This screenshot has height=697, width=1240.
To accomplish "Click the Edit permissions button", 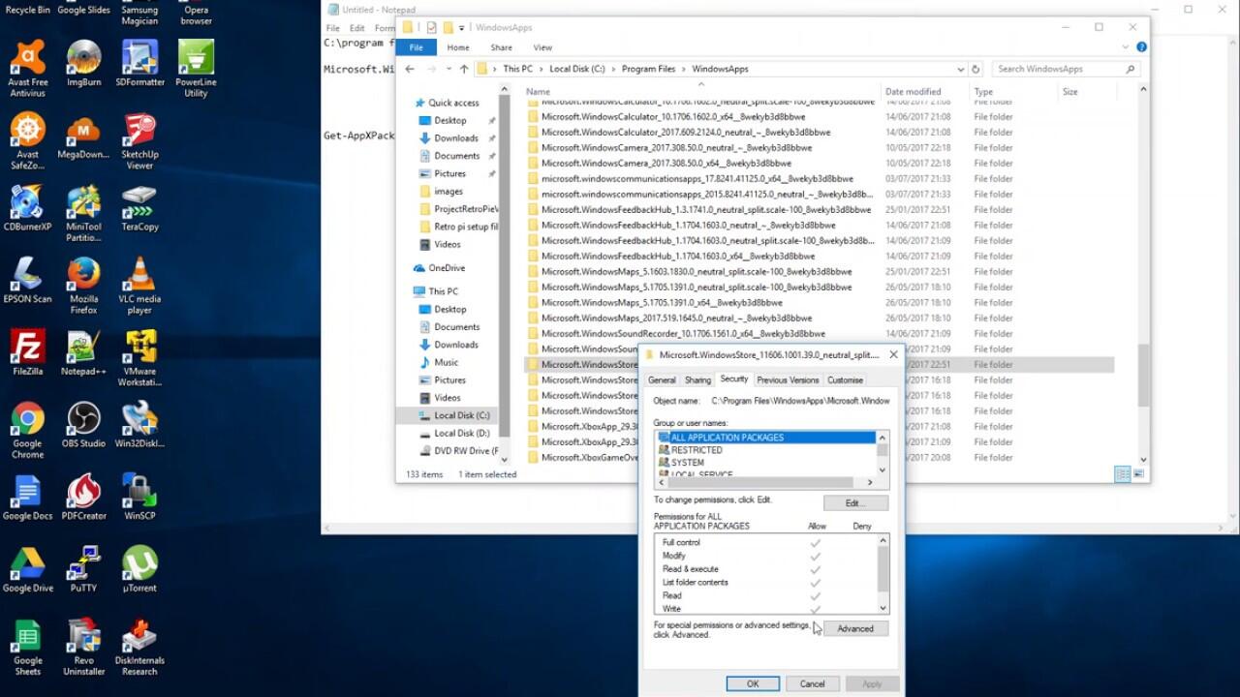I will tap(855, 503).
